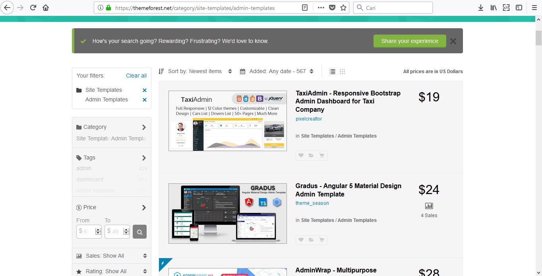This screenshot has width=542, height=276.
Task: Select the $19 TaxiAdmin price
Action: pos(429,97)
